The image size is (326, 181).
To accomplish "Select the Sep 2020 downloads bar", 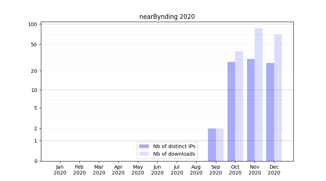I will pos(220,145).
